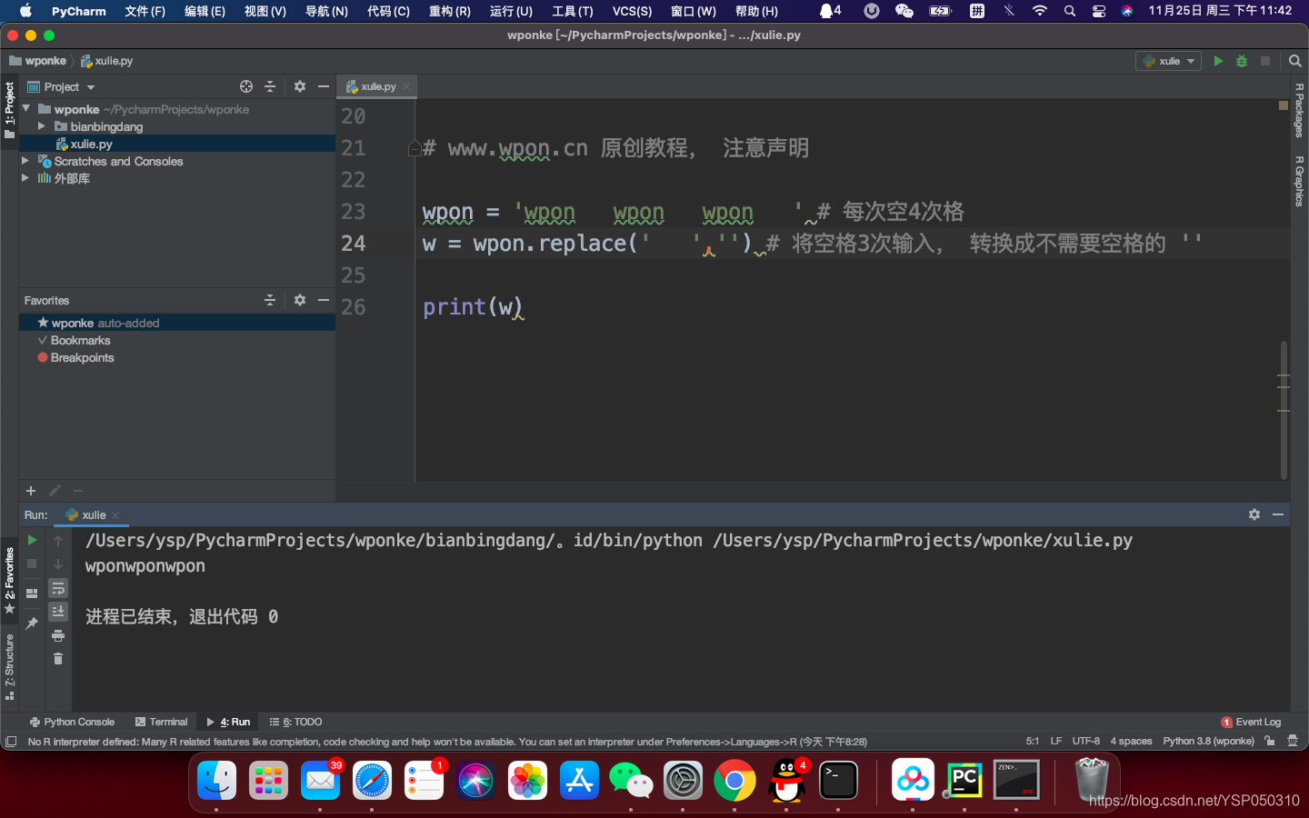Open the R Packages side panel
This screenshot has width=1309, height=818.
pyautogui.click(x=1299, y=110)
